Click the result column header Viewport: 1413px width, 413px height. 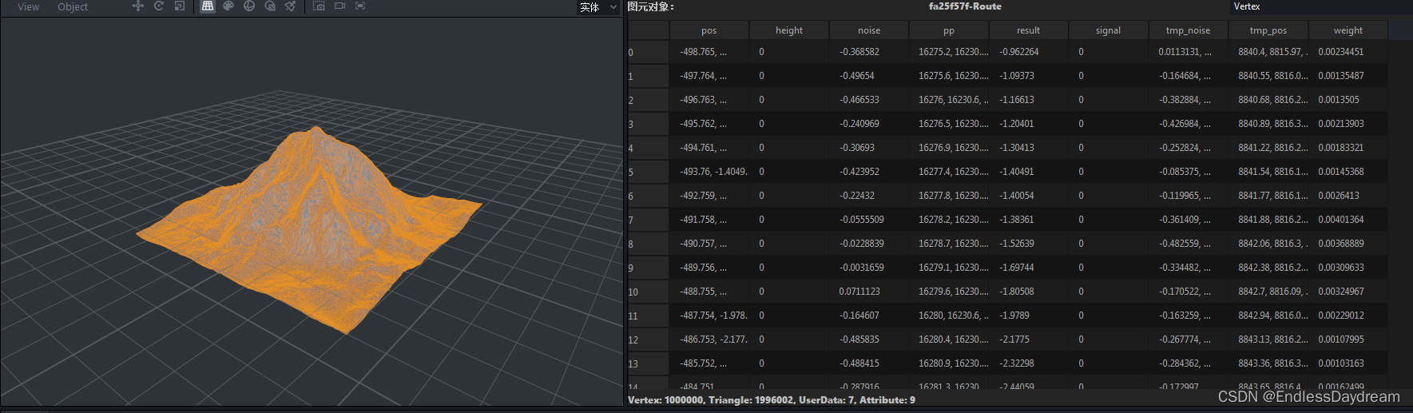tap(1029, 30)
